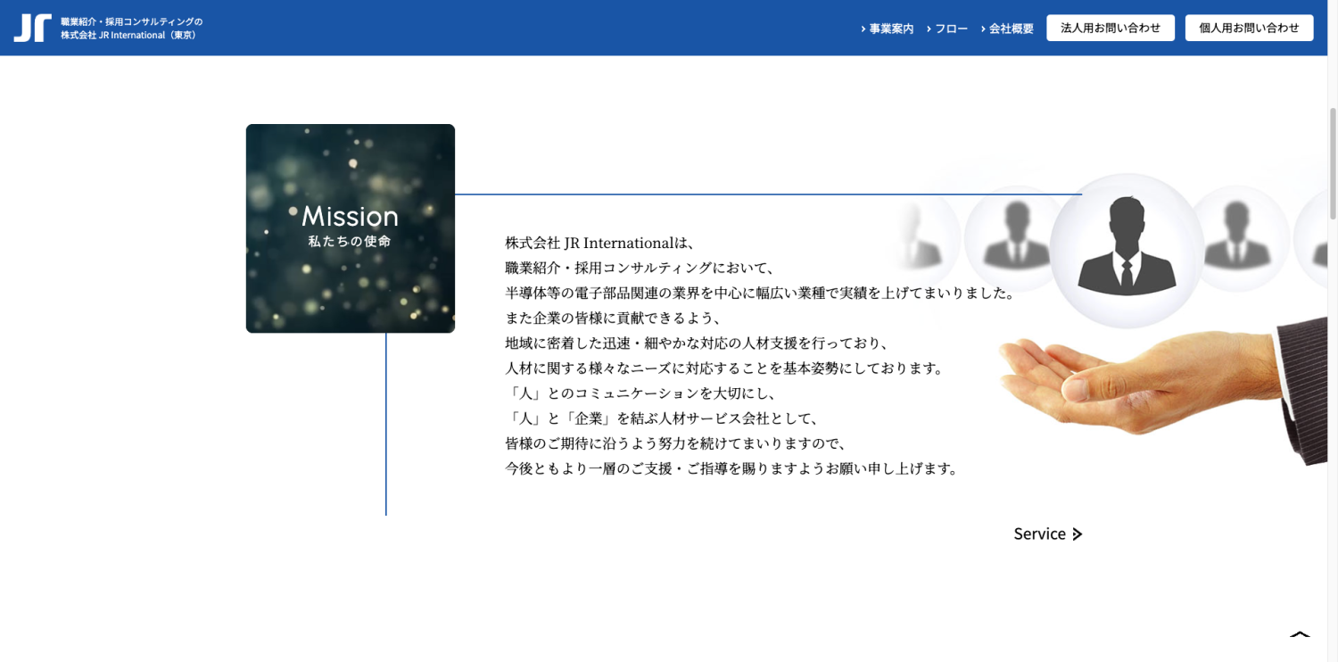The image size is (1338, 662).
Task: Click the businessman bubble left of the center one
Action: pyautogui.click(x=1013, y=237)
